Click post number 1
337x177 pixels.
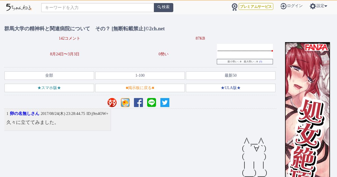tap(8, 114)
